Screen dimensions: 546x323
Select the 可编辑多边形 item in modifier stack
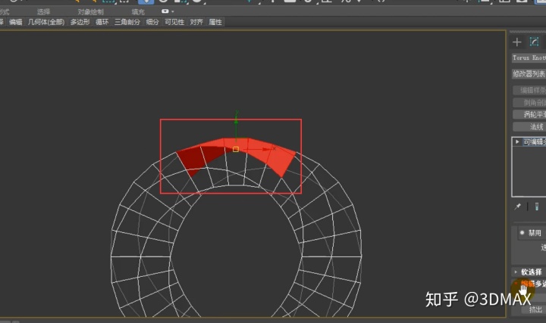[535, 142]
